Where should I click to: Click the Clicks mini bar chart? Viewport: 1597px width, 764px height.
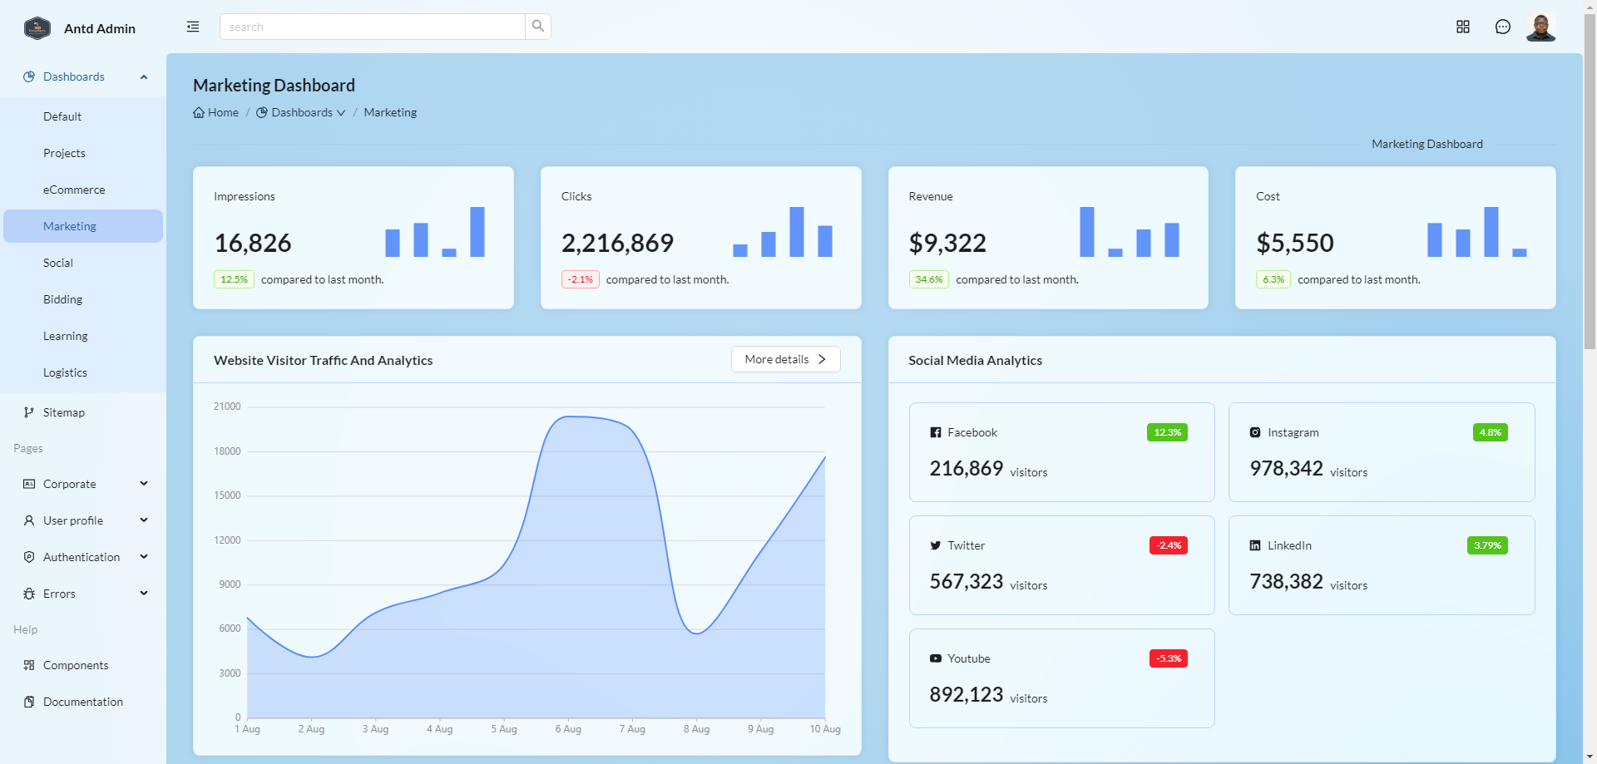point(783,232)
